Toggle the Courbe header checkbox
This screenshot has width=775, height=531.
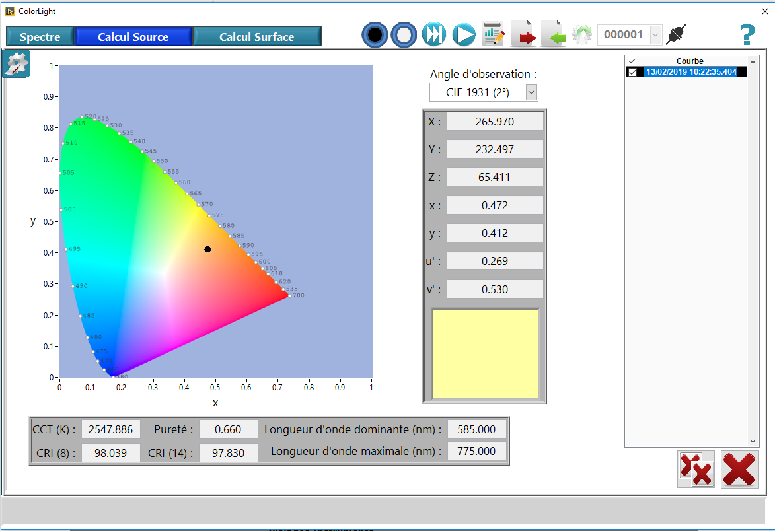click(632, 61)
